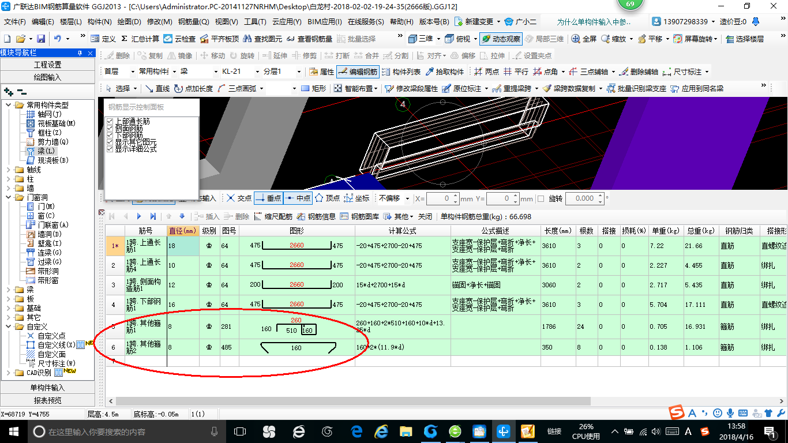This screenshot has height=443, width=788.
Task: Click 平齐板顶 tool
Action: pyautogui.click(x=219, y=39)
